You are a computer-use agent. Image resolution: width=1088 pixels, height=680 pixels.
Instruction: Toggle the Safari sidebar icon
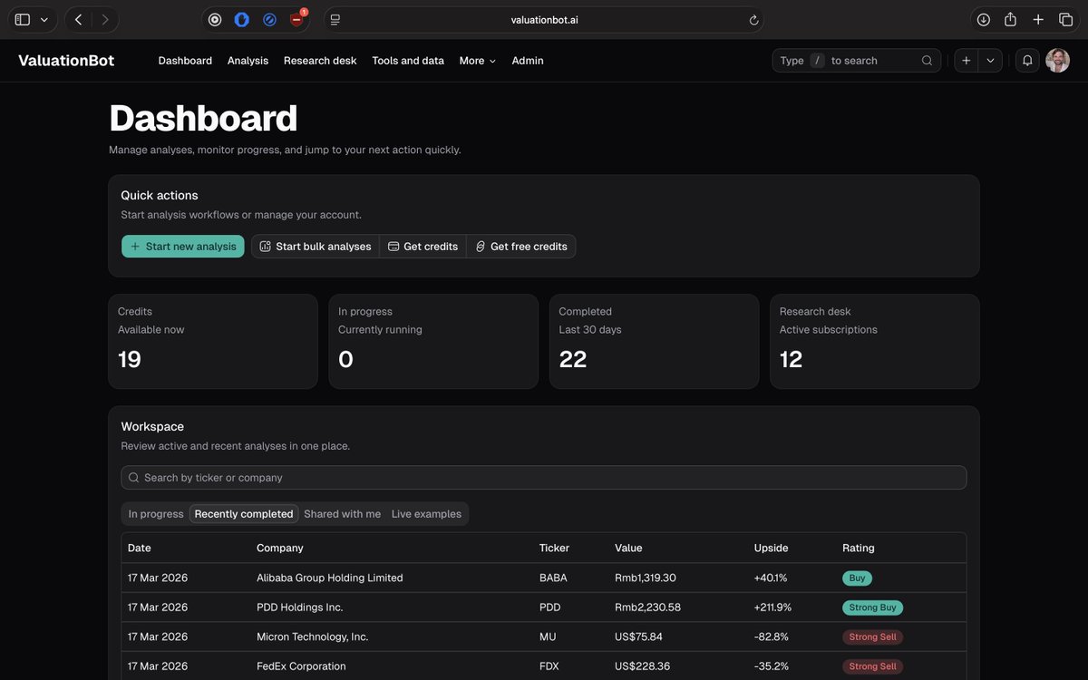coord(23,19)
